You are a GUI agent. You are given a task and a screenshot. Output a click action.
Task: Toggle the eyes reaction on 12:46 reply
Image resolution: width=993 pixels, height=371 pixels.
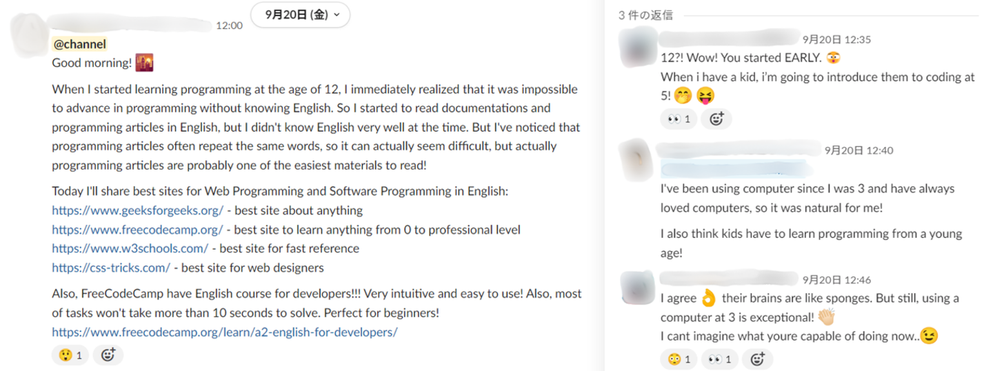point(720,359)
